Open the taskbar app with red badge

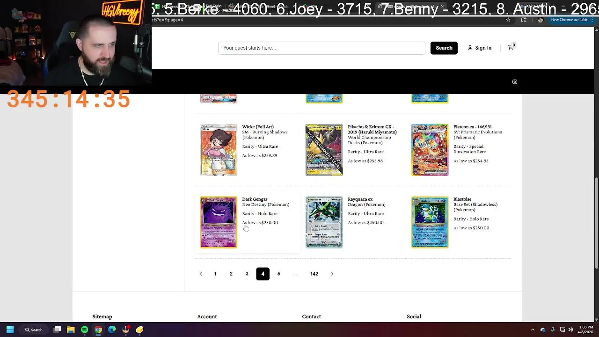pyautogui.click(x=126, y=330)
